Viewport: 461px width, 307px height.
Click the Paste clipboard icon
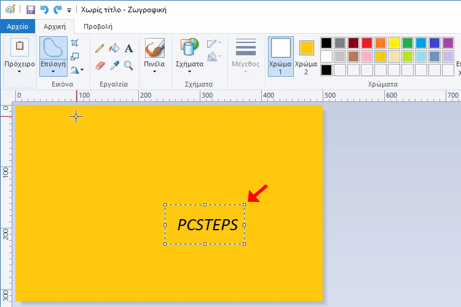[x=20, y=47]
